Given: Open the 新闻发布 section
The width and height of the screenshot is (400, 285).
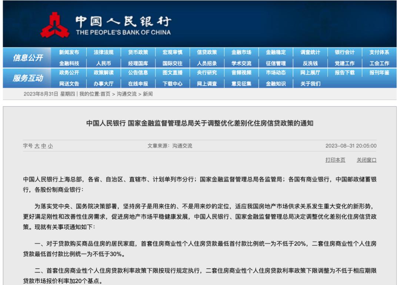Looking at the screenshot, I should click(x=69, y=52).
